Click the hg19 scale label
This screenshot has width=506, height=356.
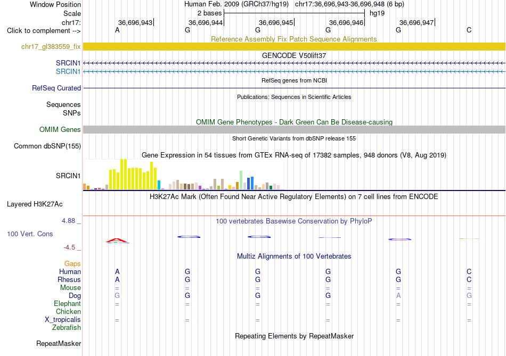click(377, 13)
